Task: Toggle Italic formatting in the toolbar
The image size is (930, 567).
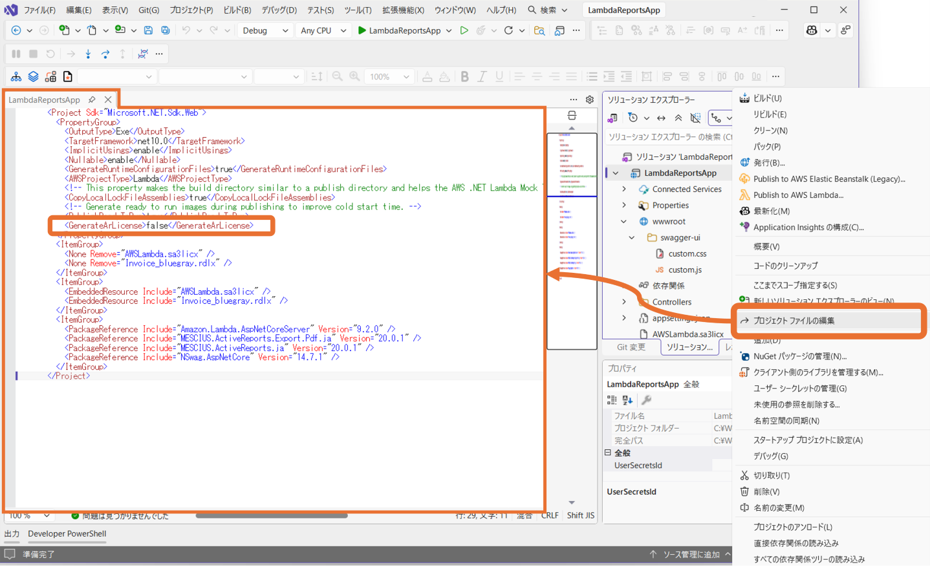Action: (x=482, y=76)
